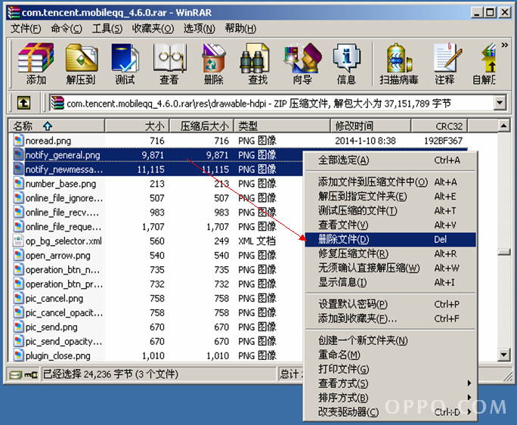
Task: Choose Set default password (设置默认密码)
Action: click(x=390, y=304)
